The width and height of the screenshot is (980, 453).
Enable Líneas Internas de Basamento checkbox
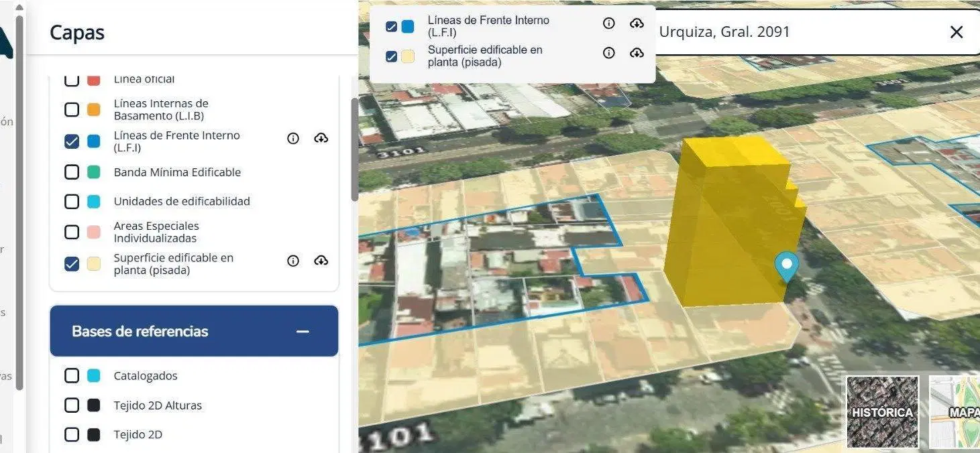(71, 109)
